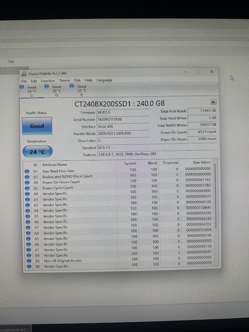
Task: Click the Interface field Serial ATA
Action: 123,126
